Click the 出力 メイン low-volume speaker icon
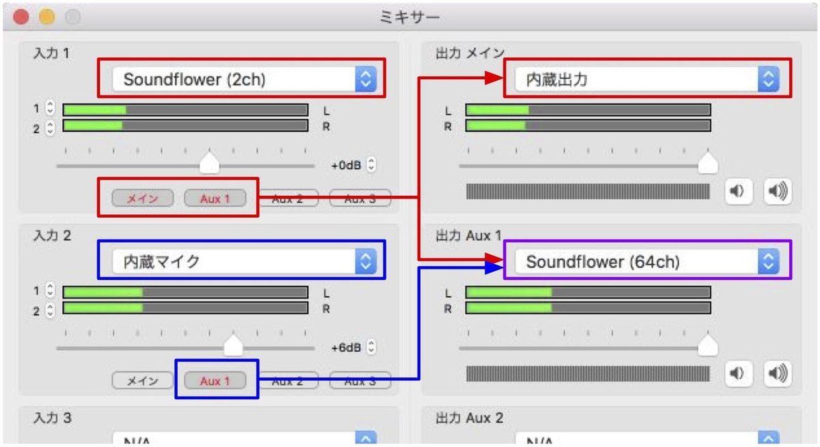 (x=739, y=192)
